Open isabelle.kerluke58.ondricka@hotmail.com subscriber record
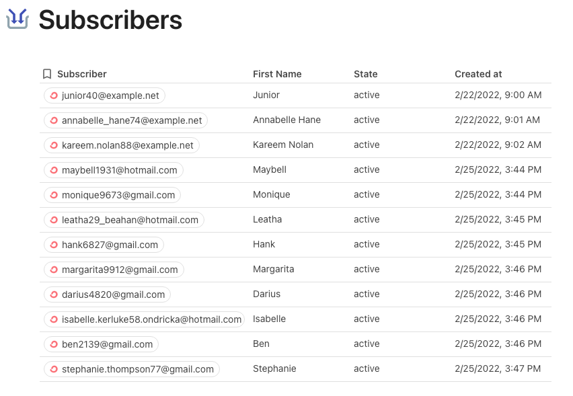The width and height of the screenshot is (573, 396). (x=144, y=319)
